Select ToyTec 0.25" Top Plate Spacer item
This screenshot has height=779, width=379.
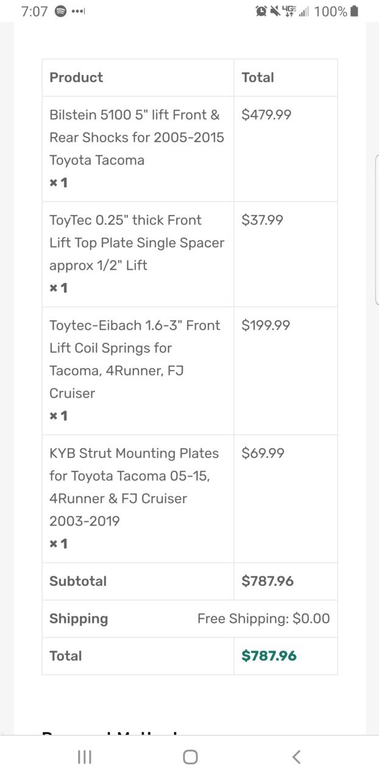[x=136, y=242]
